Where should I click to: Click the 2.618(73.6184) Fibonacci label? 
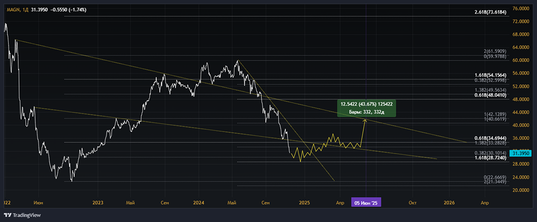tap(491, 12)
